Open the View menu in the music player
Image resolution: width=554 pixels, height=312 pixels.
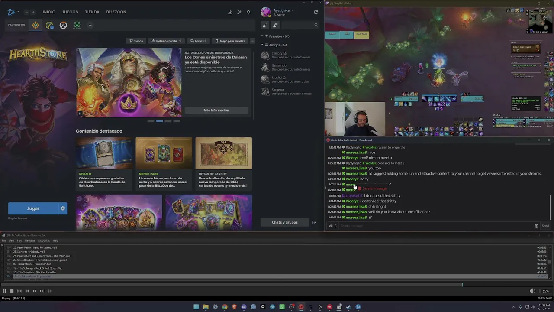11,241
